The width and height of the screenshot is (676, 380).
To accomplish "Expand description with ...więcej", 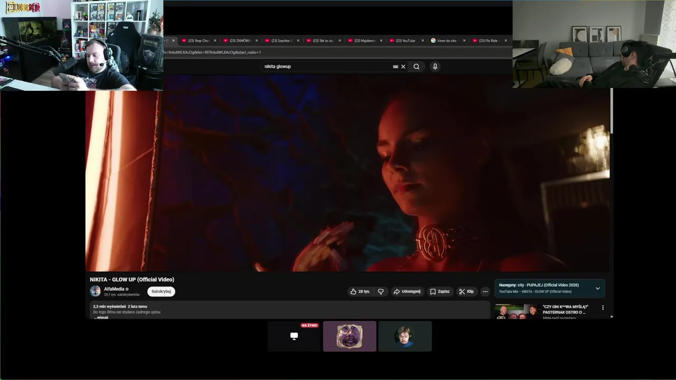I will point(101,317).
